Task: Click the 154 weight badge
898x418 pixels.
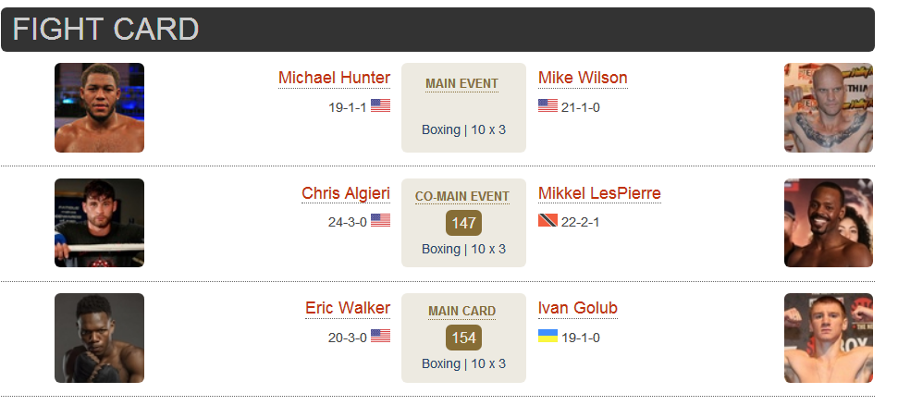Action: tap(463, 338)
